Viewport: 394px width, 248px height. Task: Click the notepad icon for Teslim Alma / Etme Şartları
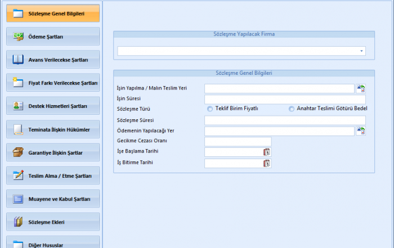(x=18, y=175)
